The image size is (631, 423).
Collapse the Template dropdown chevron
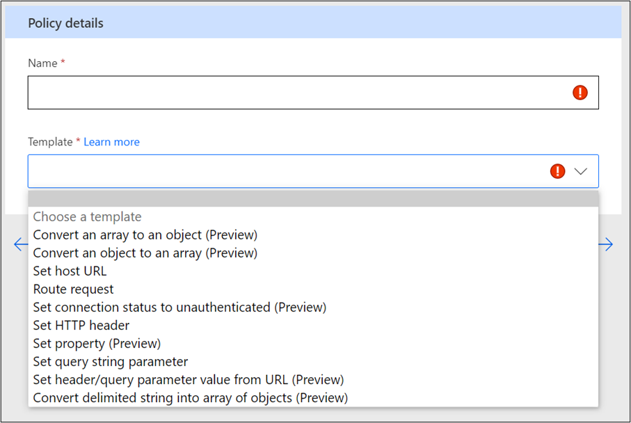pyautogui.click(x=580, y=171)
